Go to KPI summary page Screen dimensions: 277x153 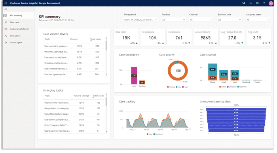[x=19, y=15]
